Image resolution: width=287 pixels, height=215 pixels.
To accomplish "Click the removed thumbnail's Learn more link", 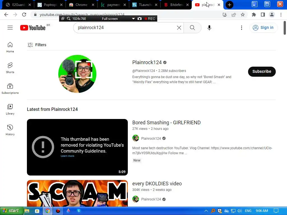I will (x=68, y=156).
